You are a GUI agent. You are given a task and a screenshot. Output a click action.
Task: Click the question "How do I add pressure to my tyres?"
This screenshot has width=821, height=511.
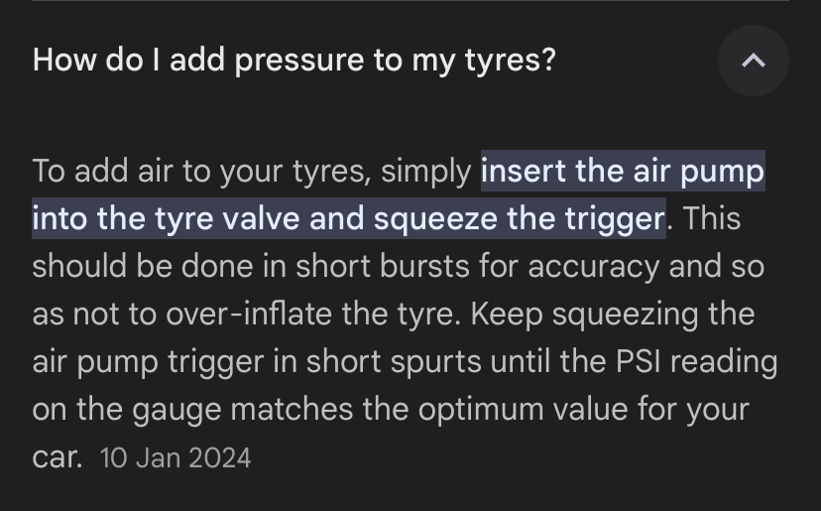(x=294, y=61)
